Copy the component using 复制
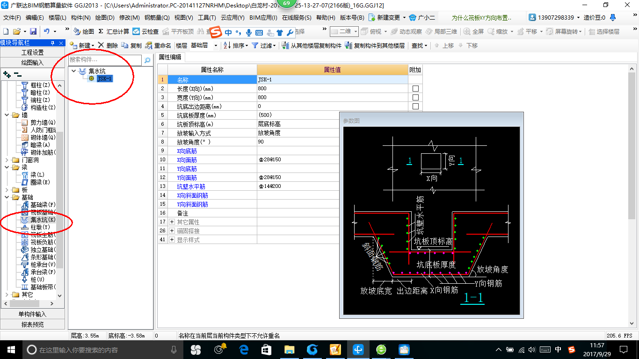The image size is (639, 359). point(131,45)
